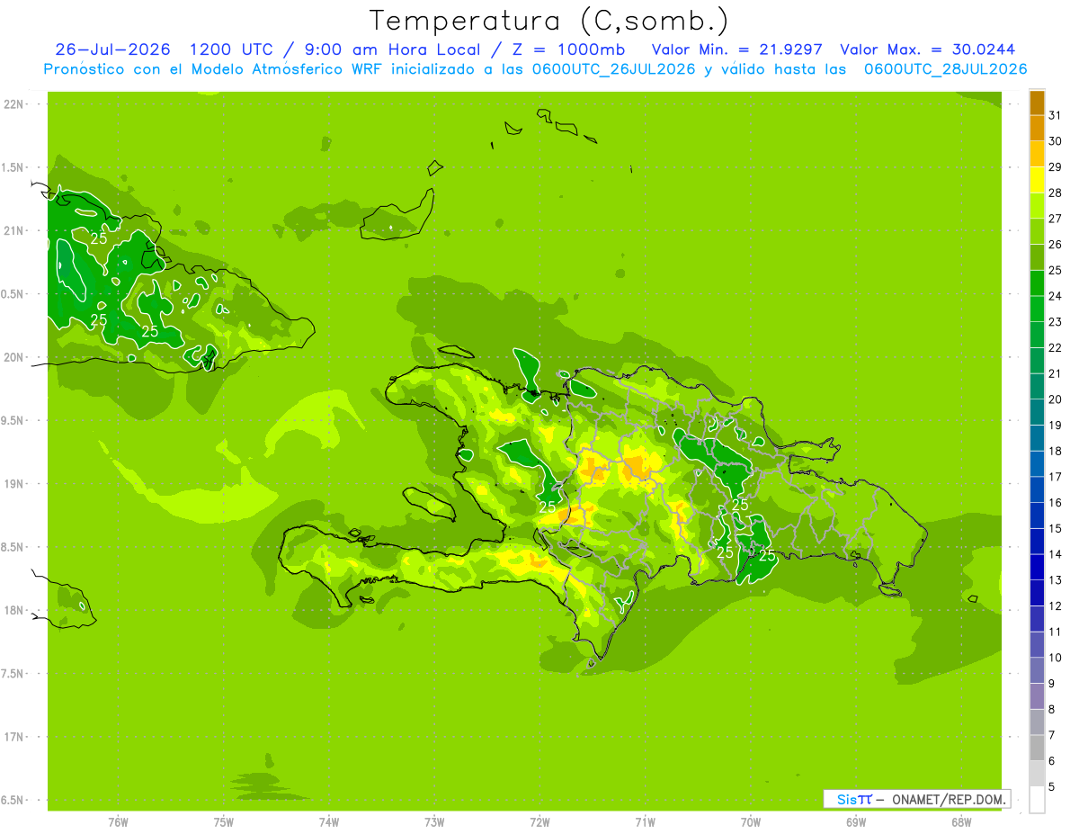Click the 17N latitude label
Viewport: 1079px width, 834px height.
[14, 737]
